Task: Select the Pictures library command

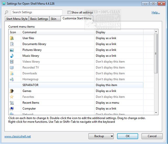Action: pyautogui.click(x=32, y=50)
